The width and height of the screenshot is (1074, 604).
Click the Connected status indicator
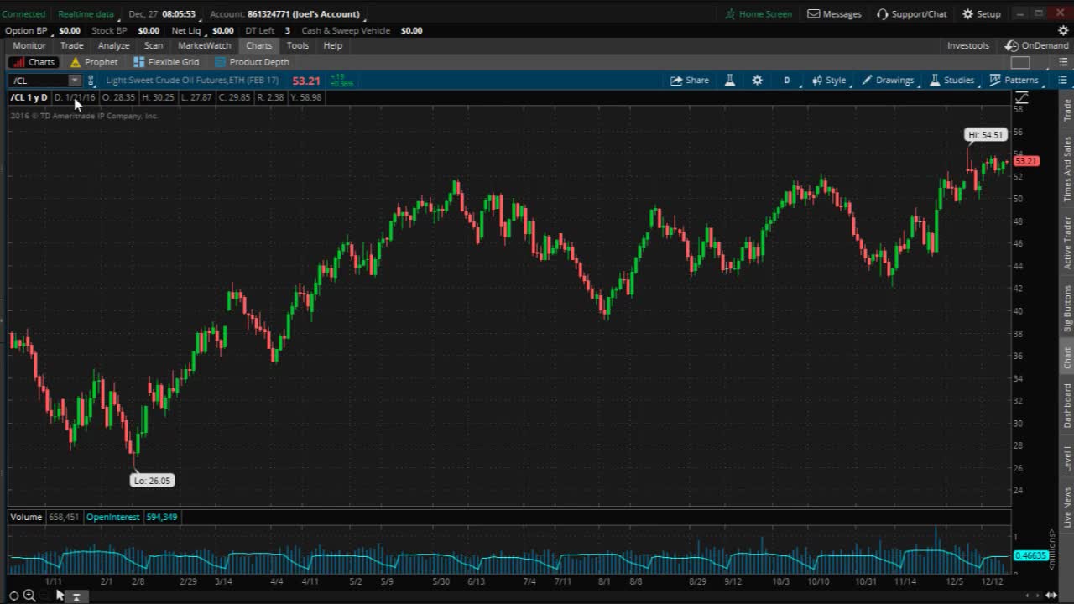click(x=23, y=14)
